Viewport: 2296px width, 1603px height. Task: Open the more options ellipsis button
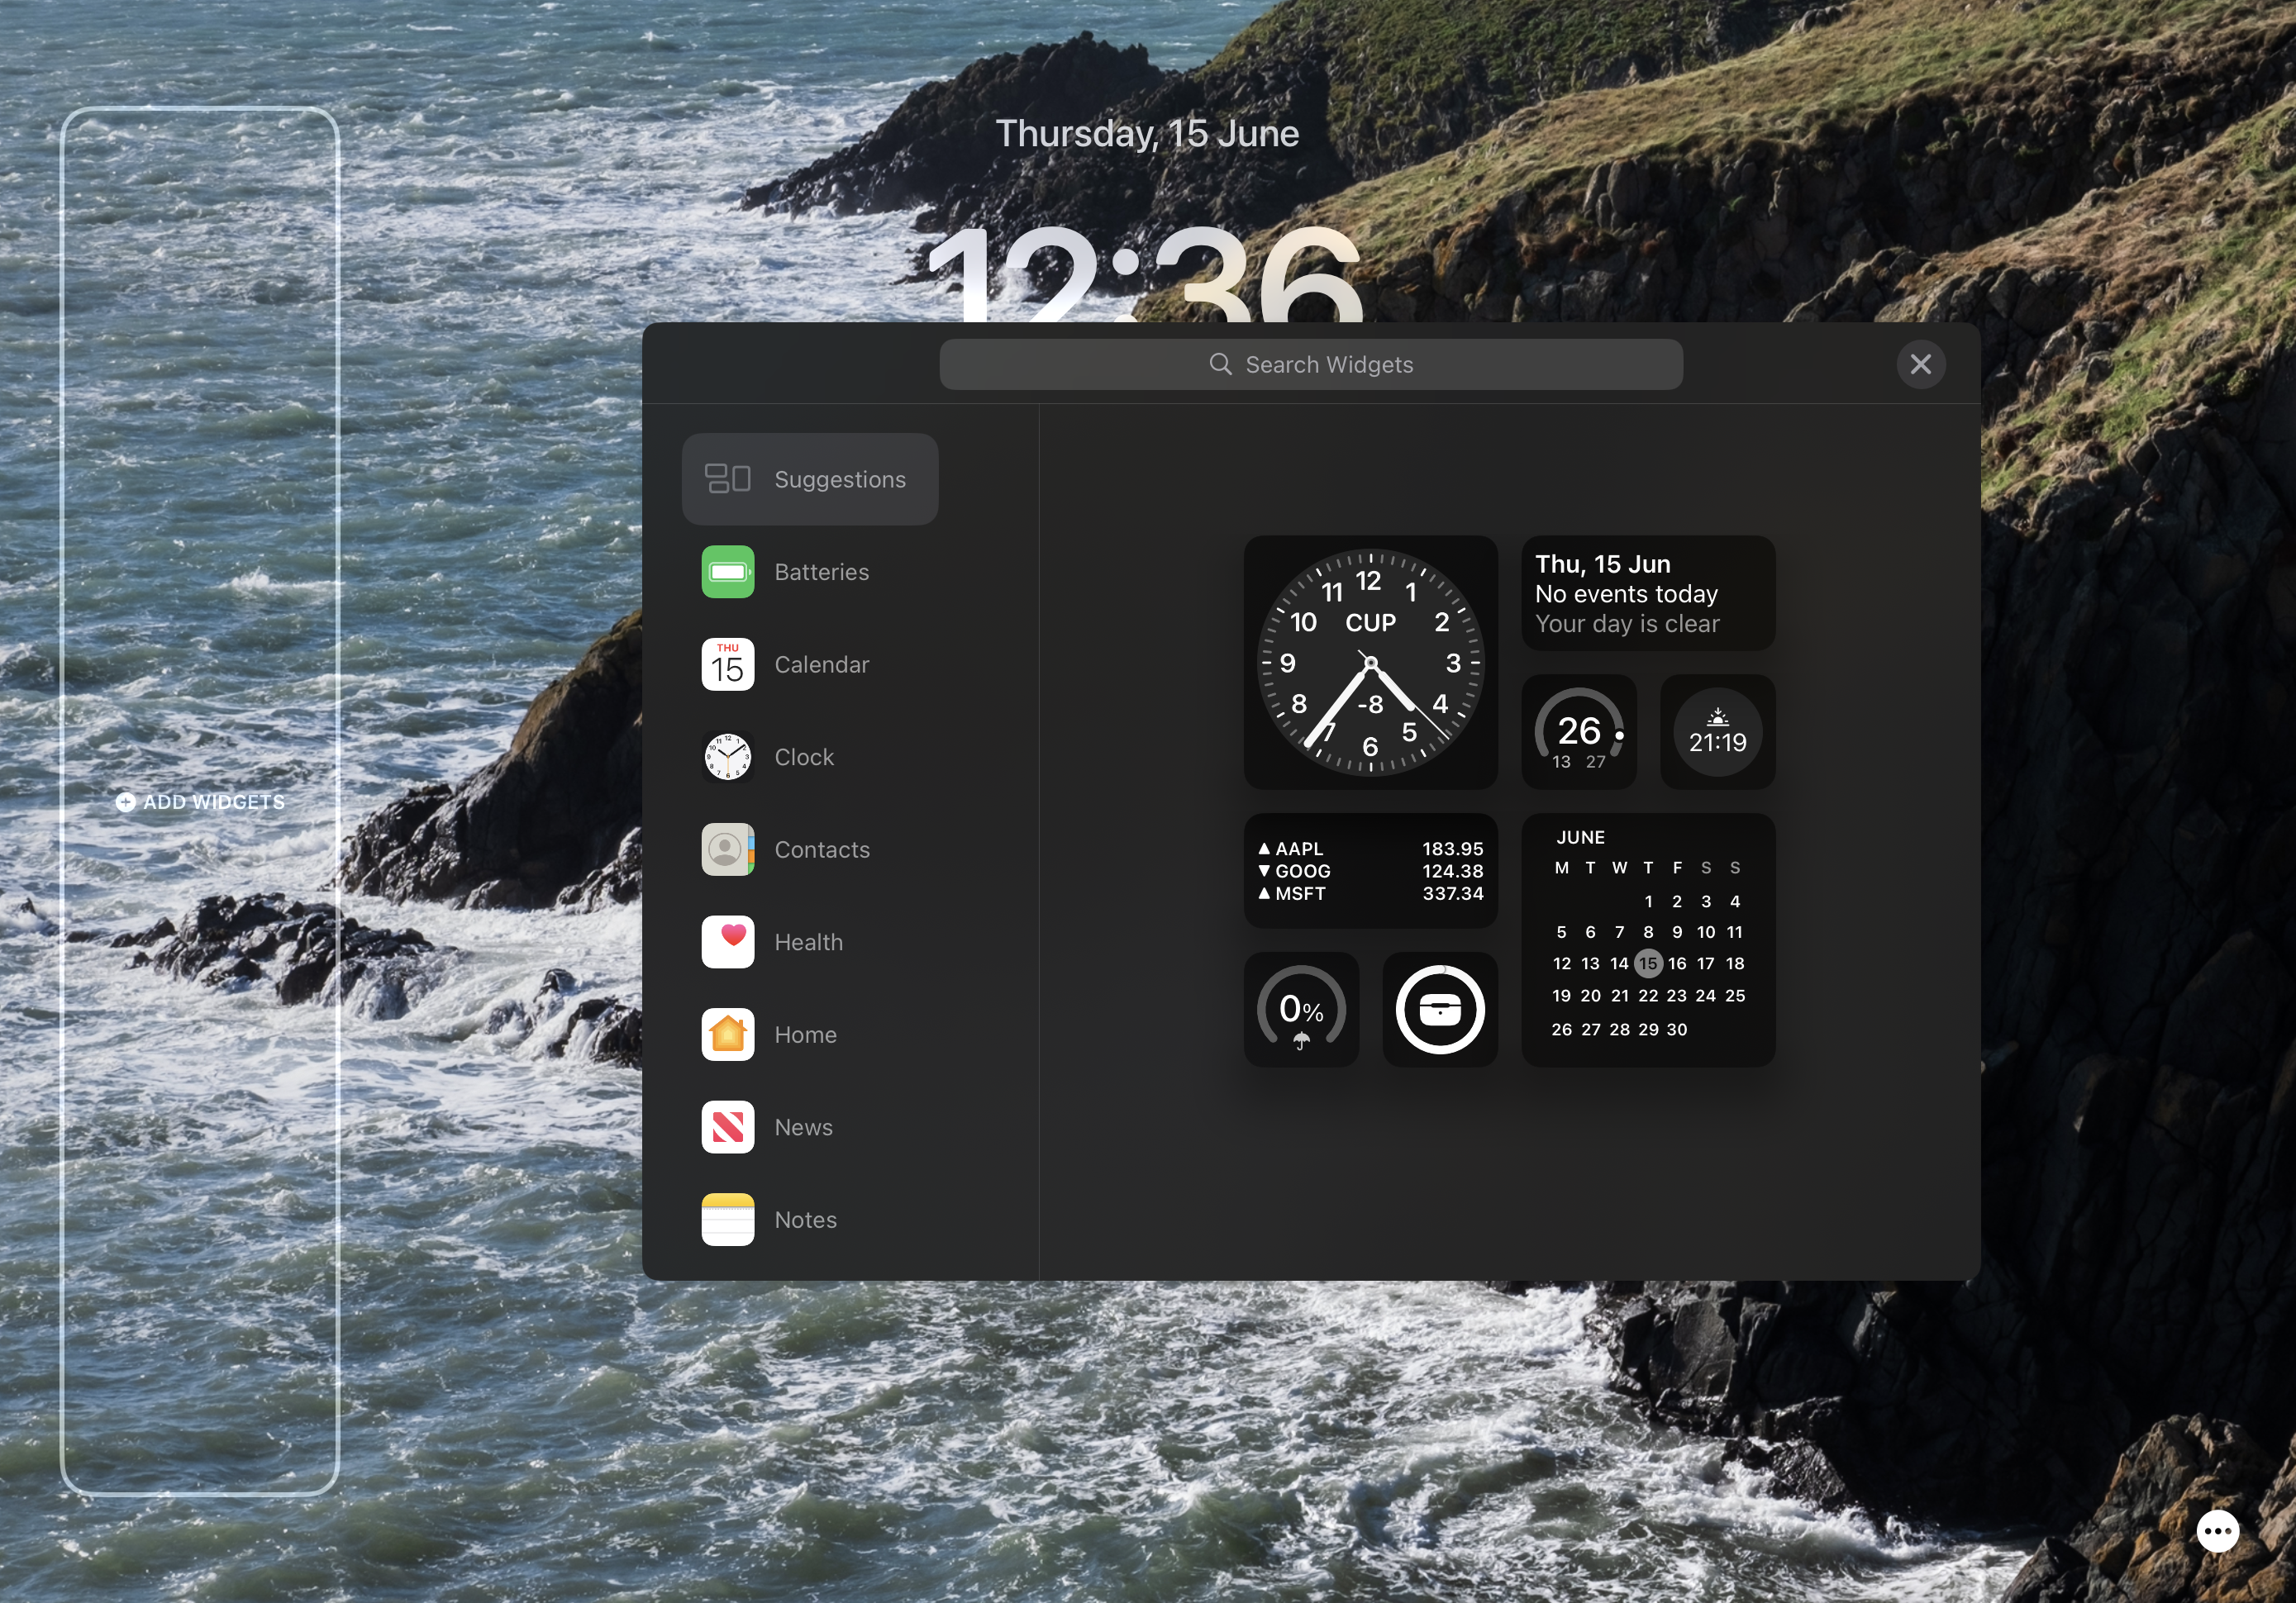(2217, 1531)
